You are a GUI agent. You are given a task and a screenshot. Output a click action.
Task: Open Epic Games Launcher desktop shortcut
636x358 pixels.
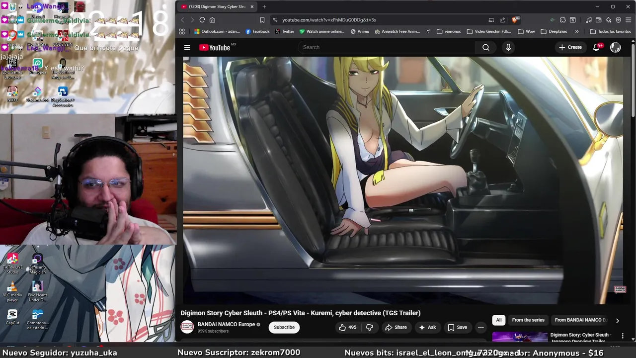click(12, 69)
